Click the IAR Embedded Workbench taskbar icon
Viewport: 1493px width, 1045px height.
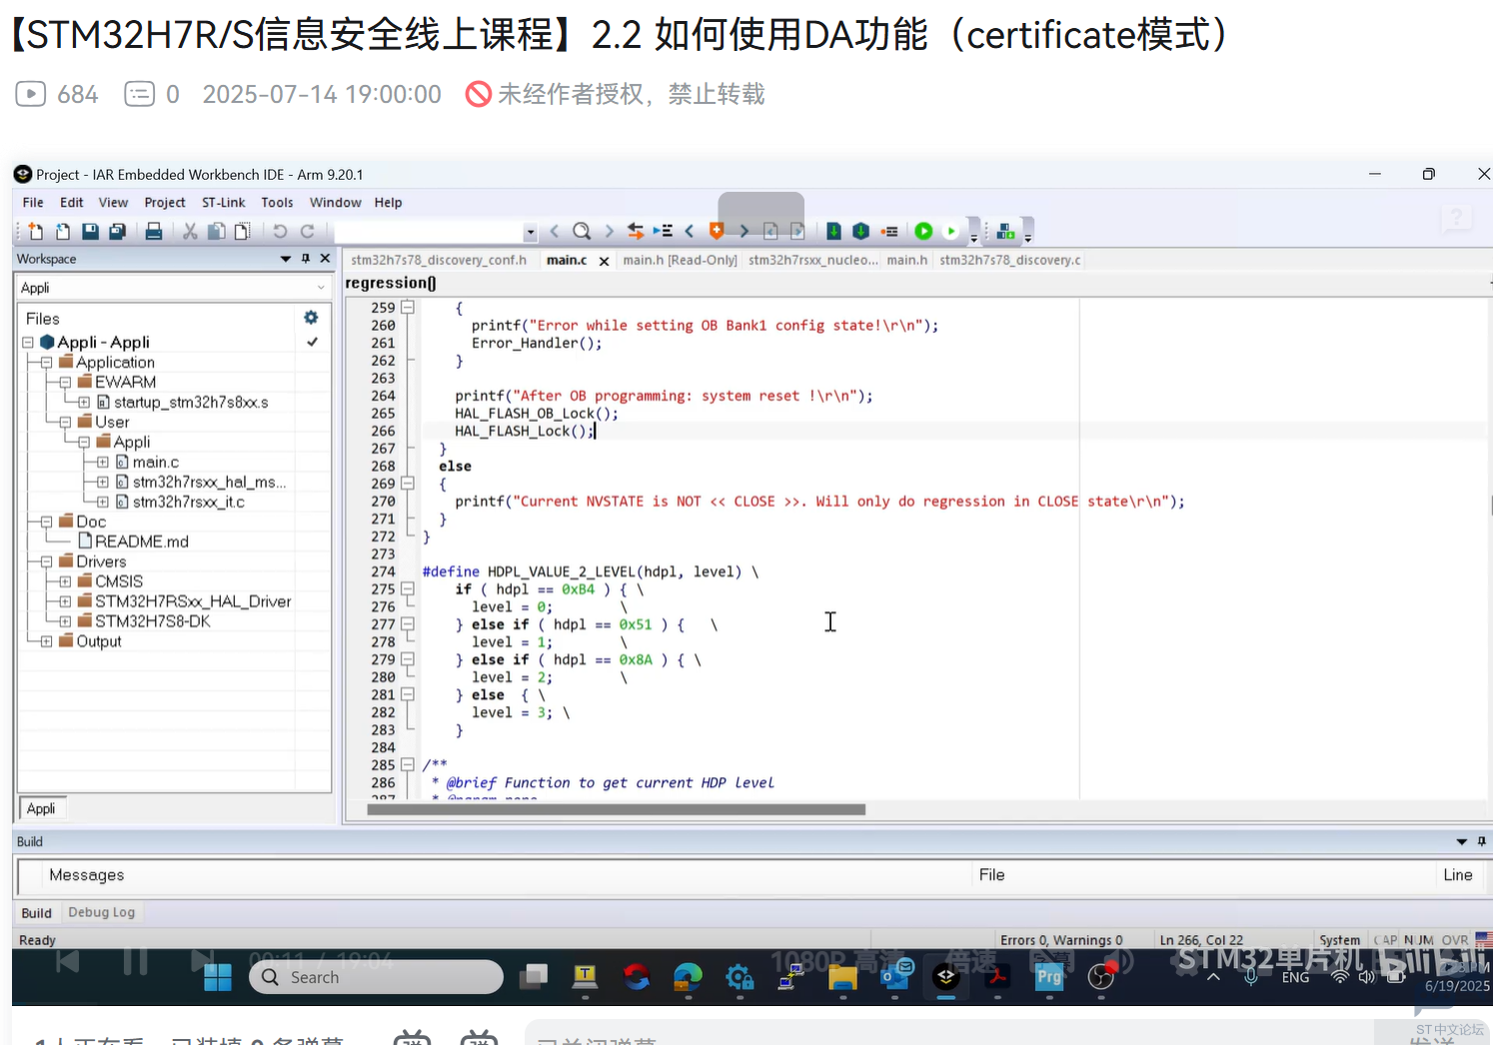tap(946, 977)
